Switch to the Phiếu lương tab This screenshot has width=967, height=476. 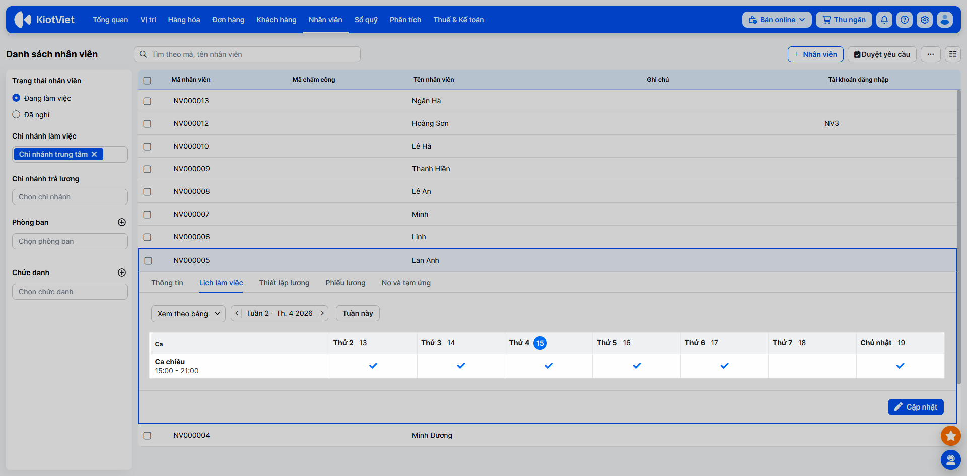point(346,283)
